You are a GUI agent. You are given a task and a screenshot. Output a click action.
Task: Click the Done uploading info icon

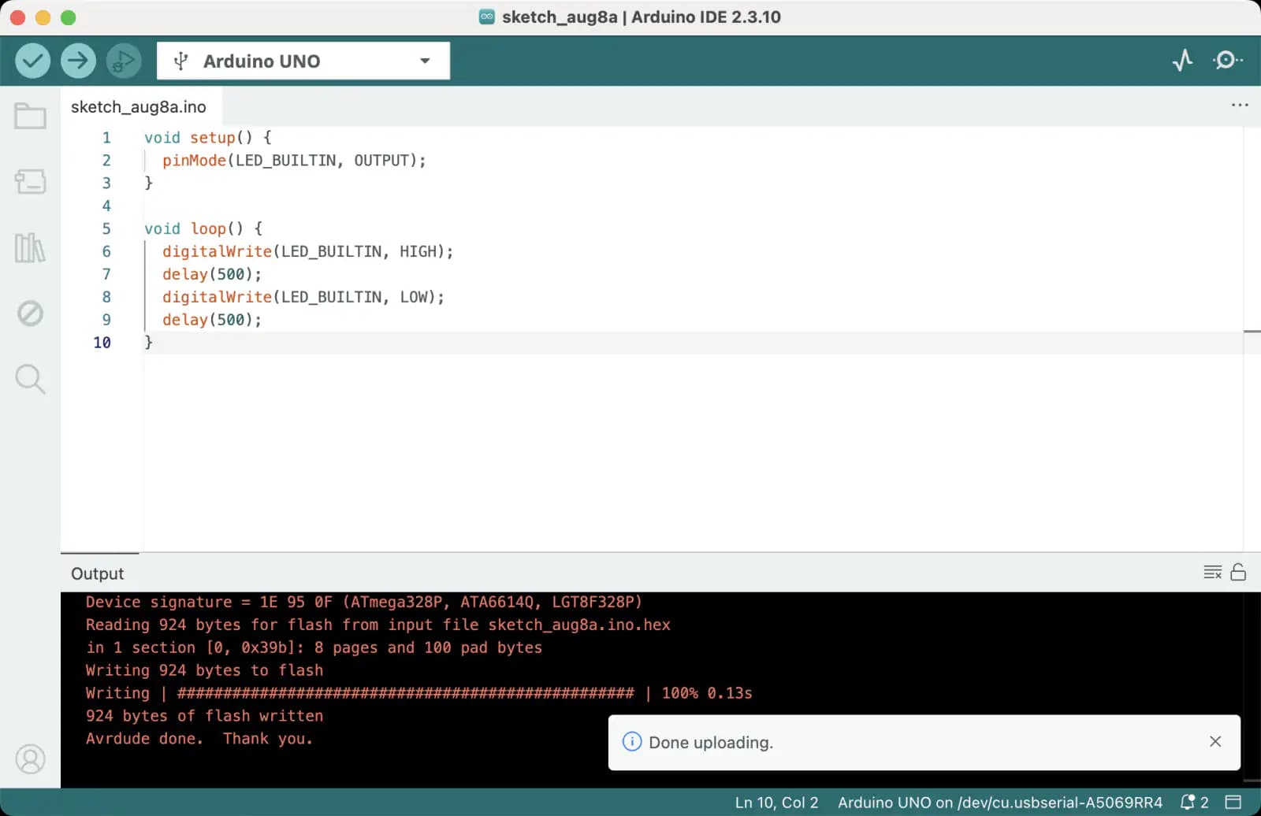[632, 742]
